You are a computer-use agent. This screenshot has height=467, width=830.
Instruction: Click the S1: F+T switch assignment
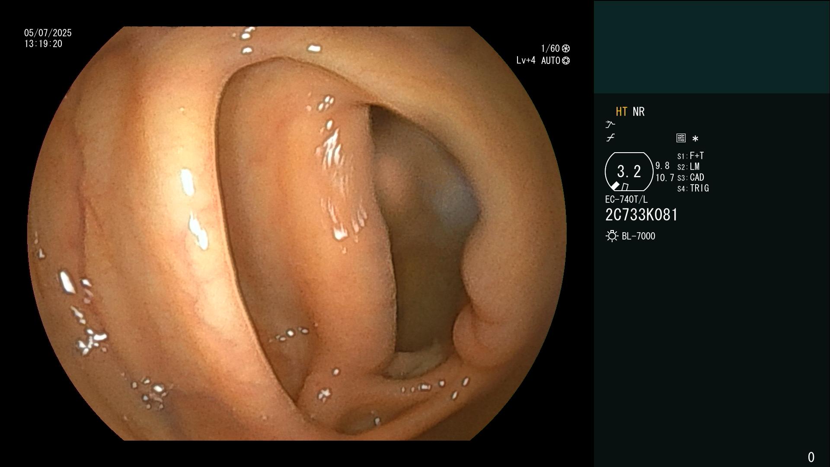pos(691,156)
